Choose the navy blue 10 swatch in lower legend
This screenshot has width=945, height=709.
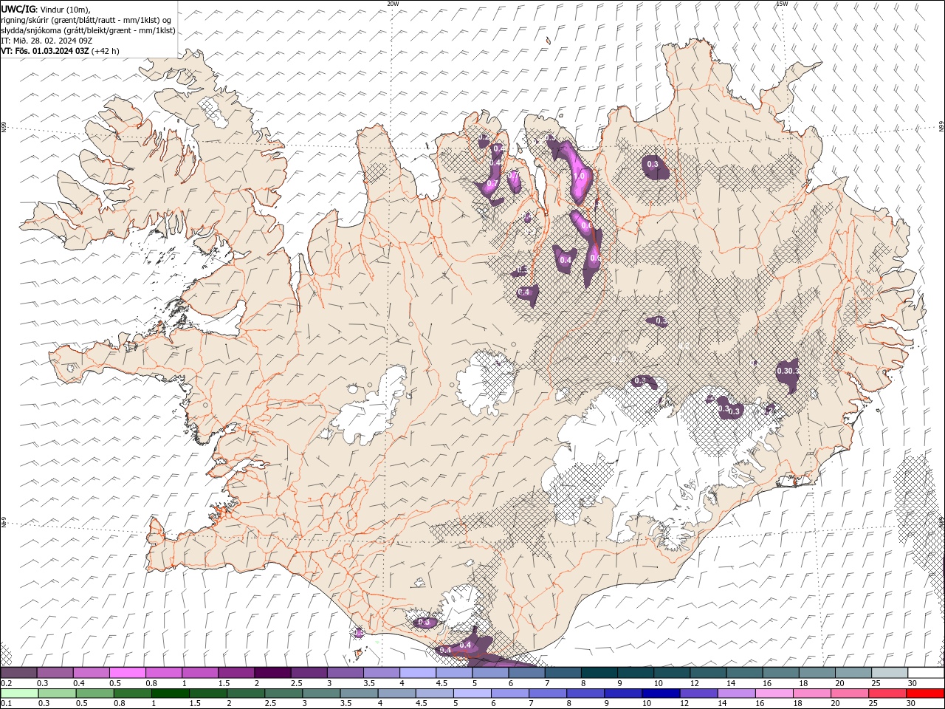pos(661,693)
